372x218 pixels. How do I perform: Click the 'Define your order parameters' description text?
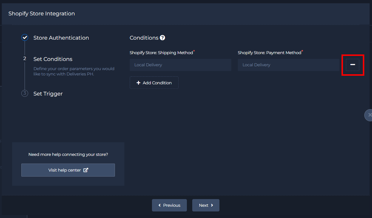click(x=74, y=71)
